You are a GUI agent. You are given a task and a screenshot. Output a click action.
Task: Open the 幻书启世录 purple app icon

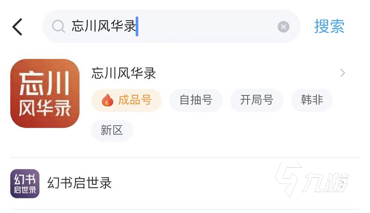click(x=25, y=183)
